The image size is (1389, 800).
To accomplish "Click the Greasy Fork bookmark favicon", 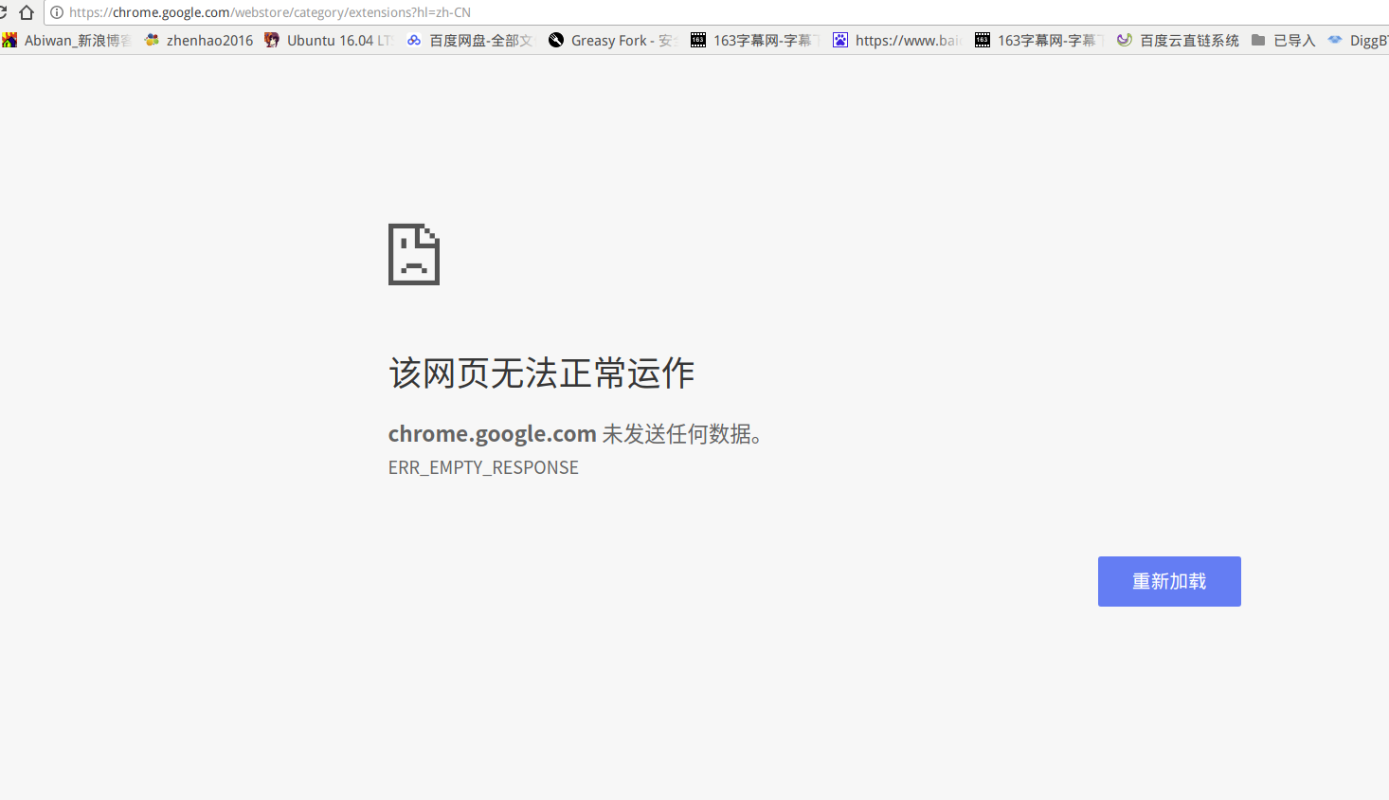I will coord(556,40).
